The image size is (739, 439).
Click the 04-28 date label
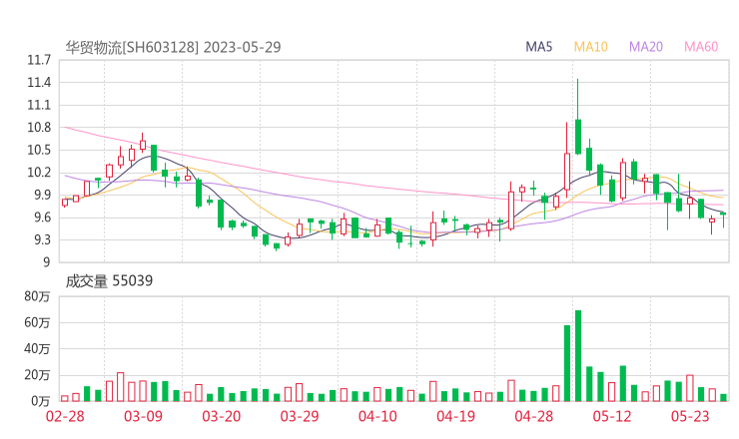(534, 416)
